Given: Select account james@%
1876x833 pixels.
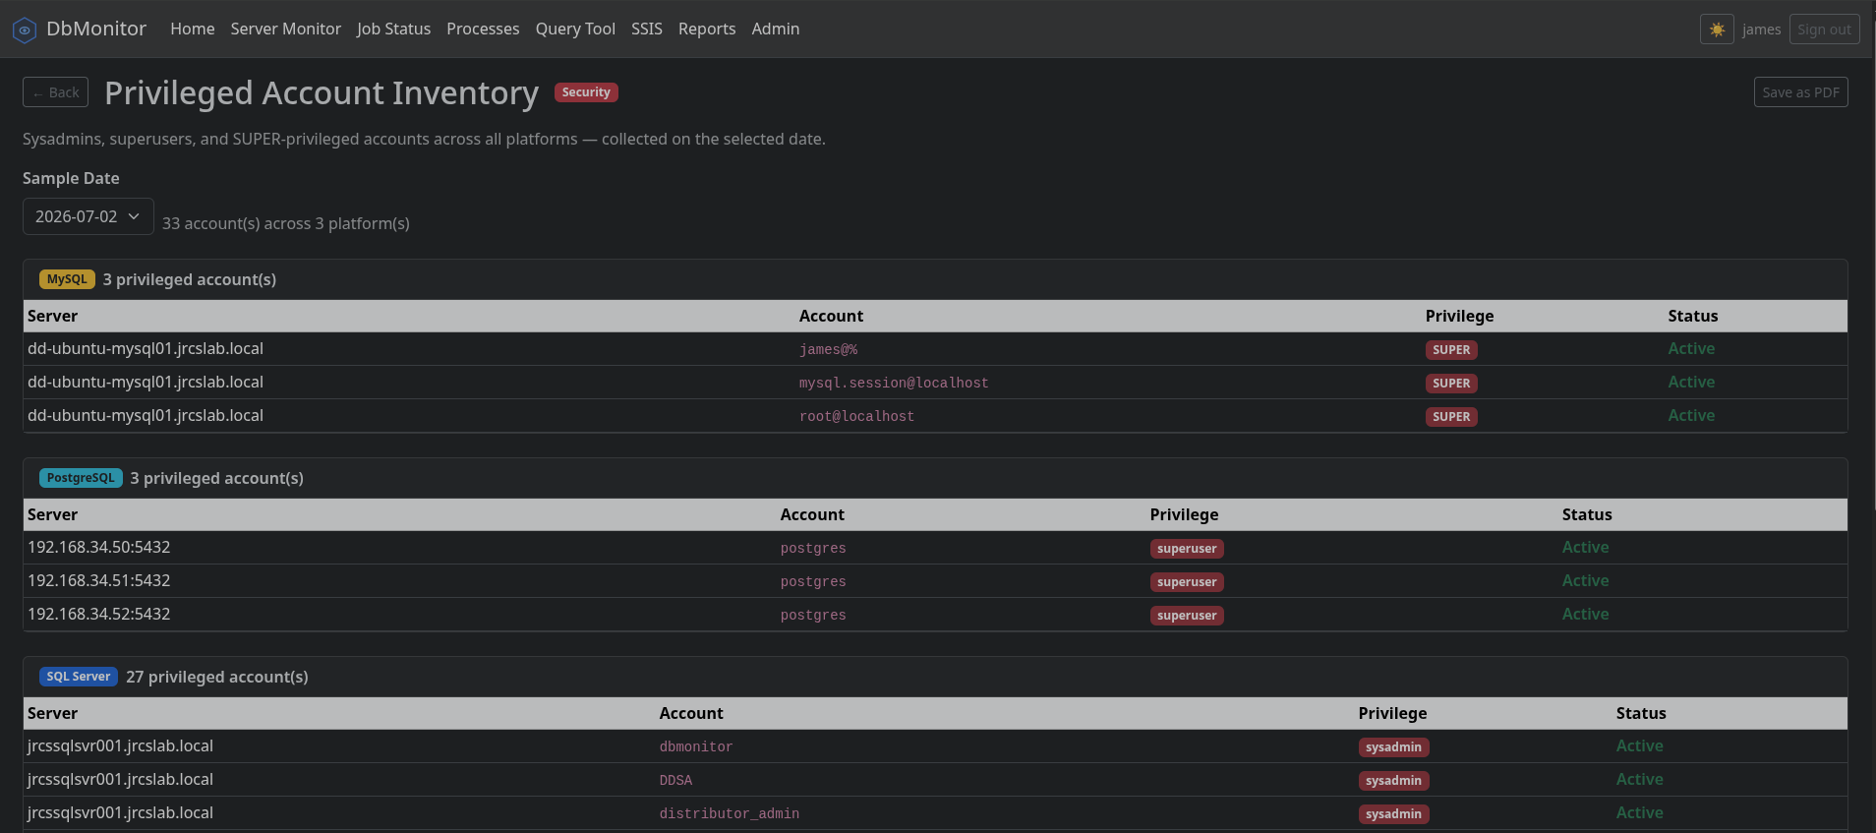Looking at the screenshot, I should click(828, 349).
